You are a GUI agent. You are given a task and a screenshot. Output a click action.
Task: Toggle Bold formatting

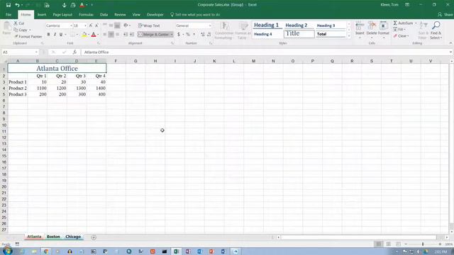coord(48,35)
